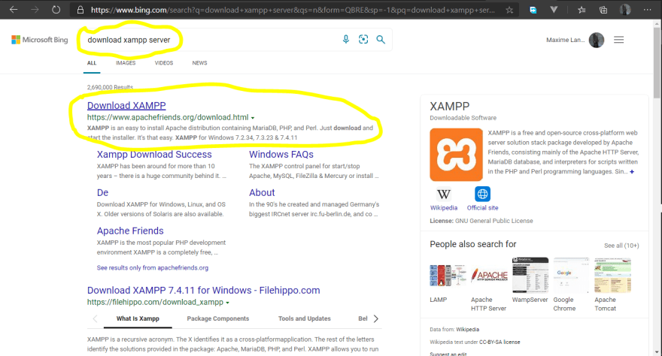The image size is (662, 356).
Task: Open the About sublink
Action: click(x=262, y=192)
